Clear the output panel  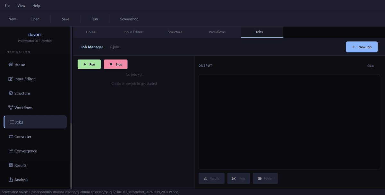[x=371, y=66]
